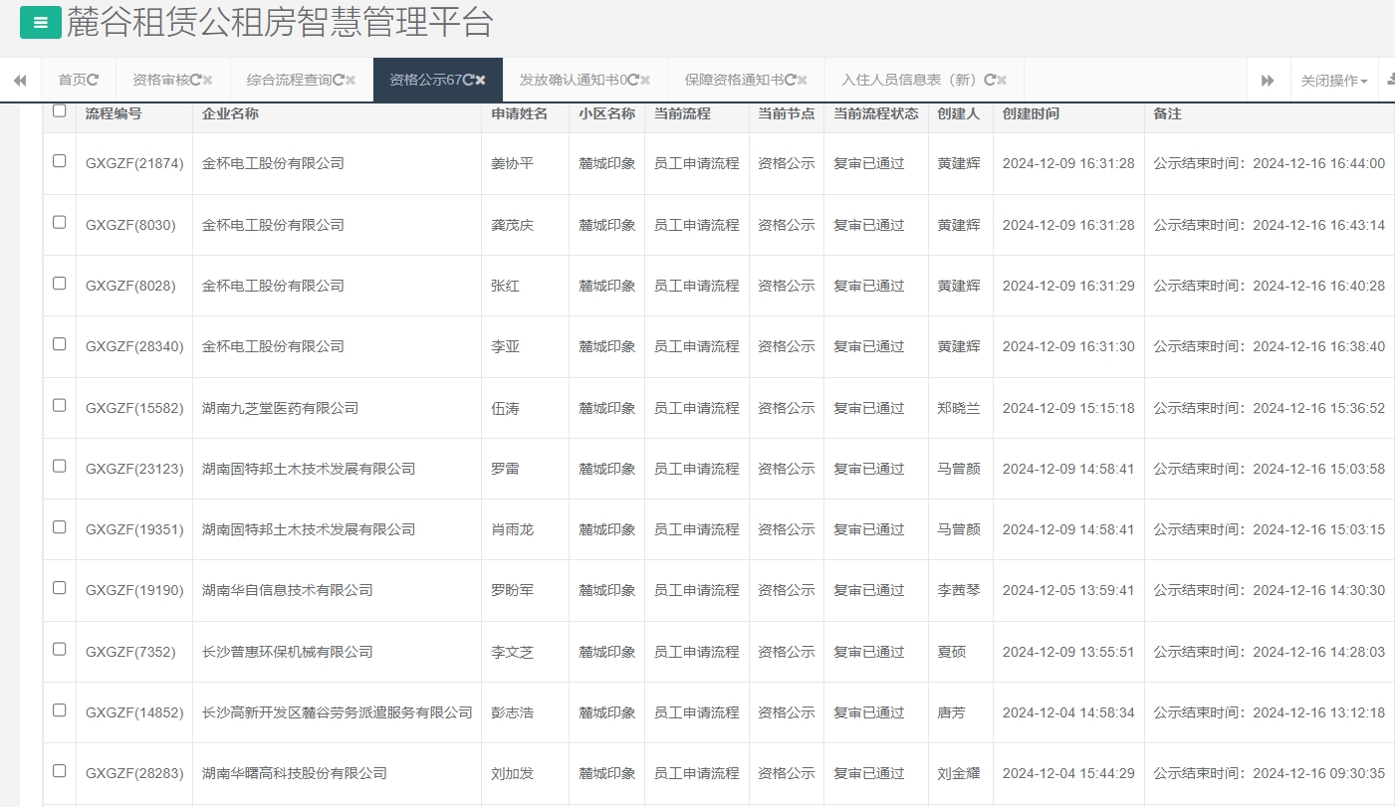1395x807 pixels.
Task: Close the 资格审核 tab via its x icon
Action: point(210,80)
